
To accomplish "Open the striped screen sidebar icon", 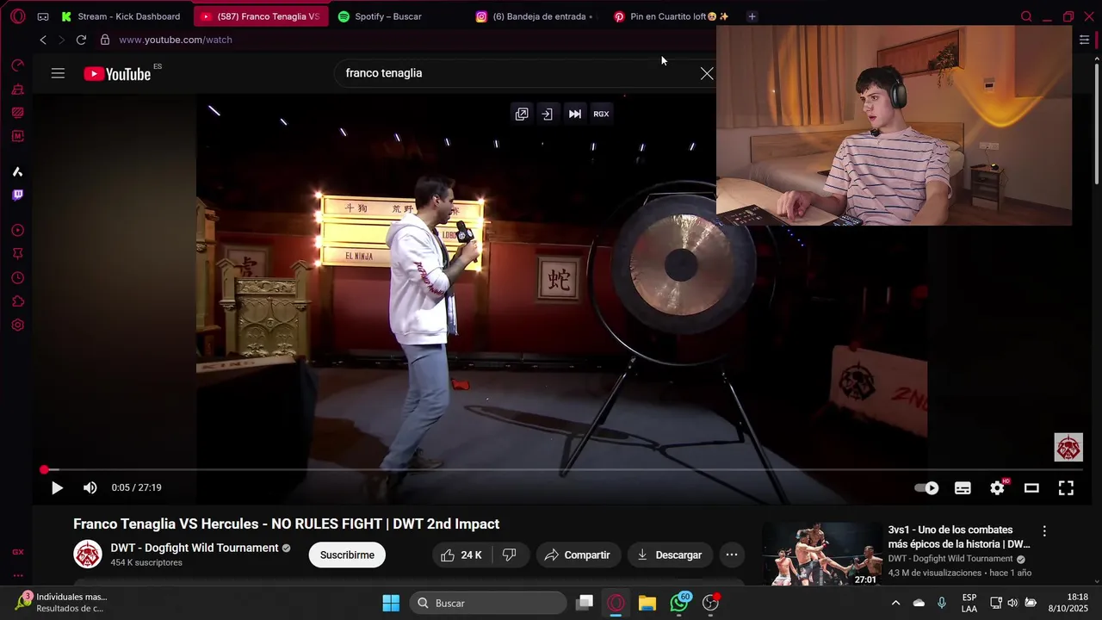I will click(17, 112).
